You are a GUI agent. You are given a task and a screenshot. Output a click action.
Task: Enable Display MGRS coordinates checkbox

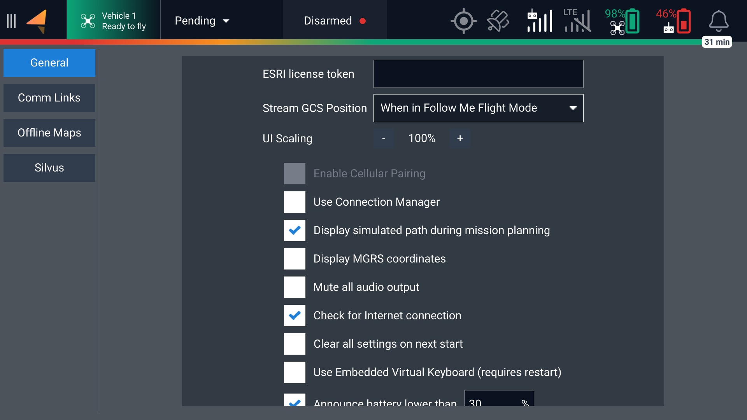[x=295, y=259]
